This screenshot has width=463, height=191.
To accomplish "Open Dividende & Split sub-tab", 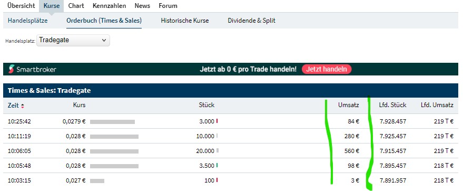I will (x=252, y=21).
